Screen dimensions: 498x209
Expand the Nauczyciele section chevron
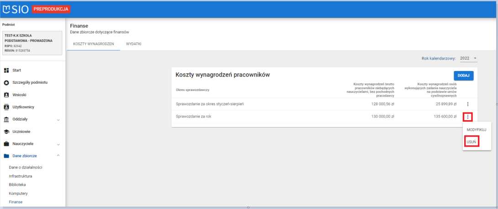coord(58,144)
